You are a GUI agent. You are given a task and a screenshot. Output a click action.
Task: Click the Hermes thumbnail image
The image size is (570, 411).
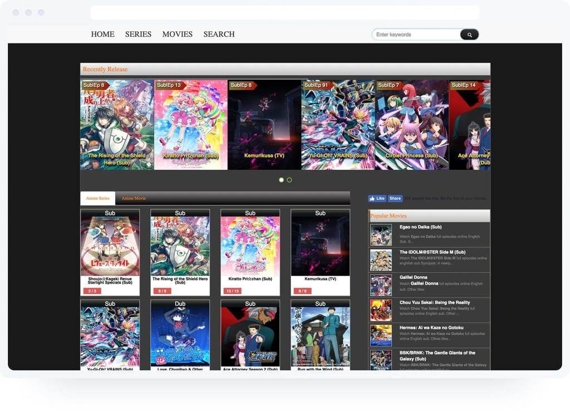[x=381, y=335]
